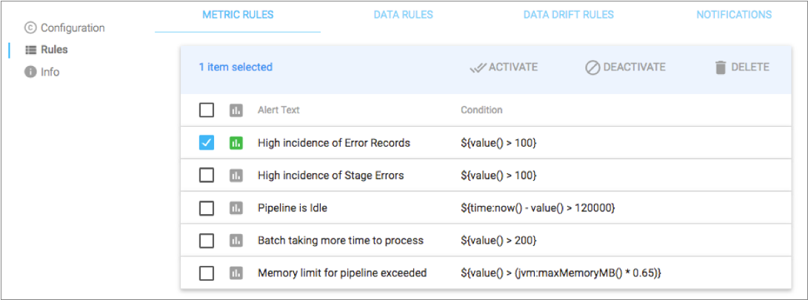Select the Batch taking more time checkbox

[207, 241]
